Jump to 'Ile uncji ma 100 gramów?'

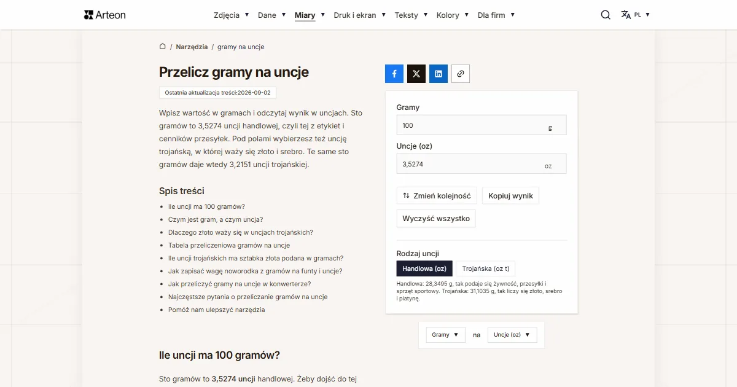pyautogui.click(x=206, y=206)
